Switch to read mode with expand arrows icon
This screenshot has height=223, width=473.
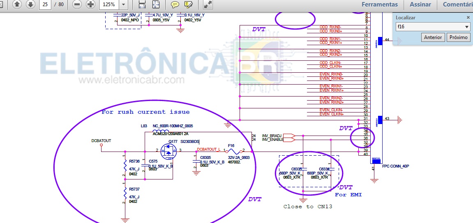[208, 5]
